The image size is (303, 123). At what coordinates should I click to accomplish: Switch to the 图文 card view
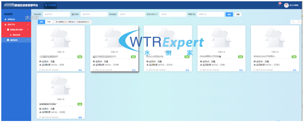coord(41,22)
